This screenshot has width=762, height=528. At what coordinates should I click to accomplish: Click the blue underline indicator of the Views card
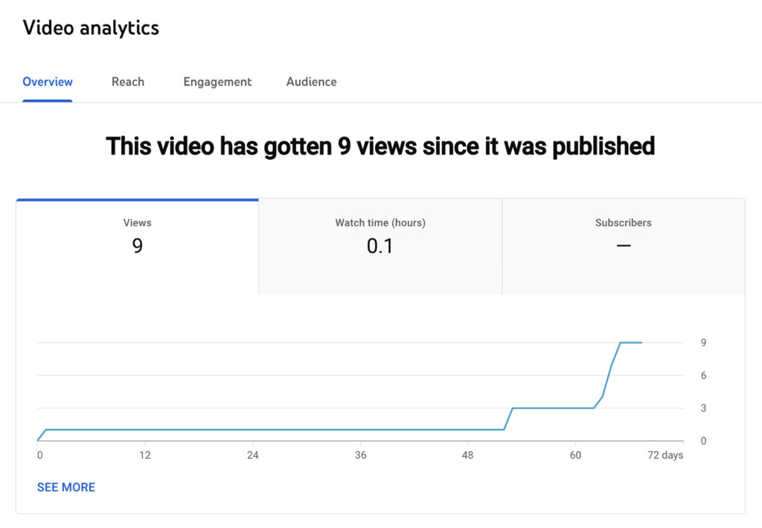pos(137,199)
